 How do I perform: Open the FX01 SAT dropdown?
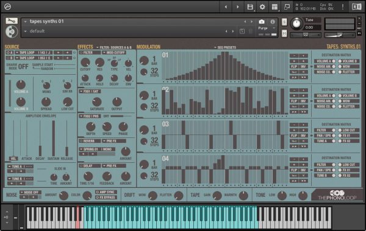[x=90, y=91]
